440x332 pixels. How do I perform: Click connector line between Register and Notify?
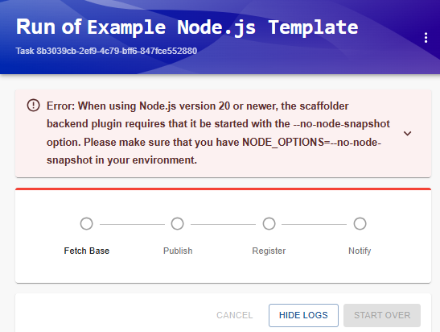(x=314, y=224)
